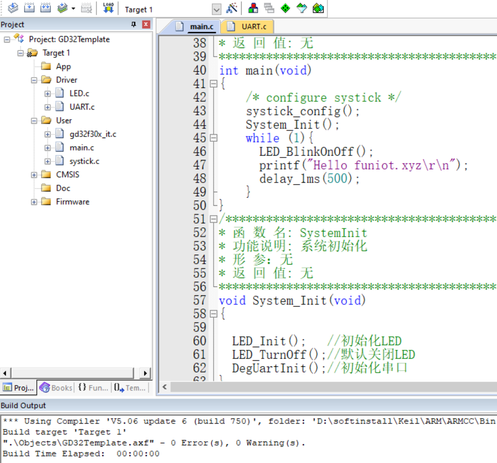Click the Rebuild all target files icon
497x463 pixels.
pyautogui.click(x=46, y=8)
